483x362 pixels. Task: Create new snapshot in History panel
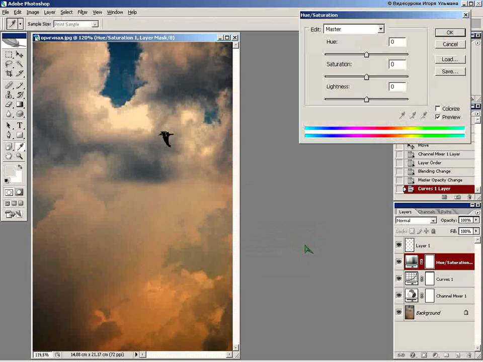pos(458,197)
